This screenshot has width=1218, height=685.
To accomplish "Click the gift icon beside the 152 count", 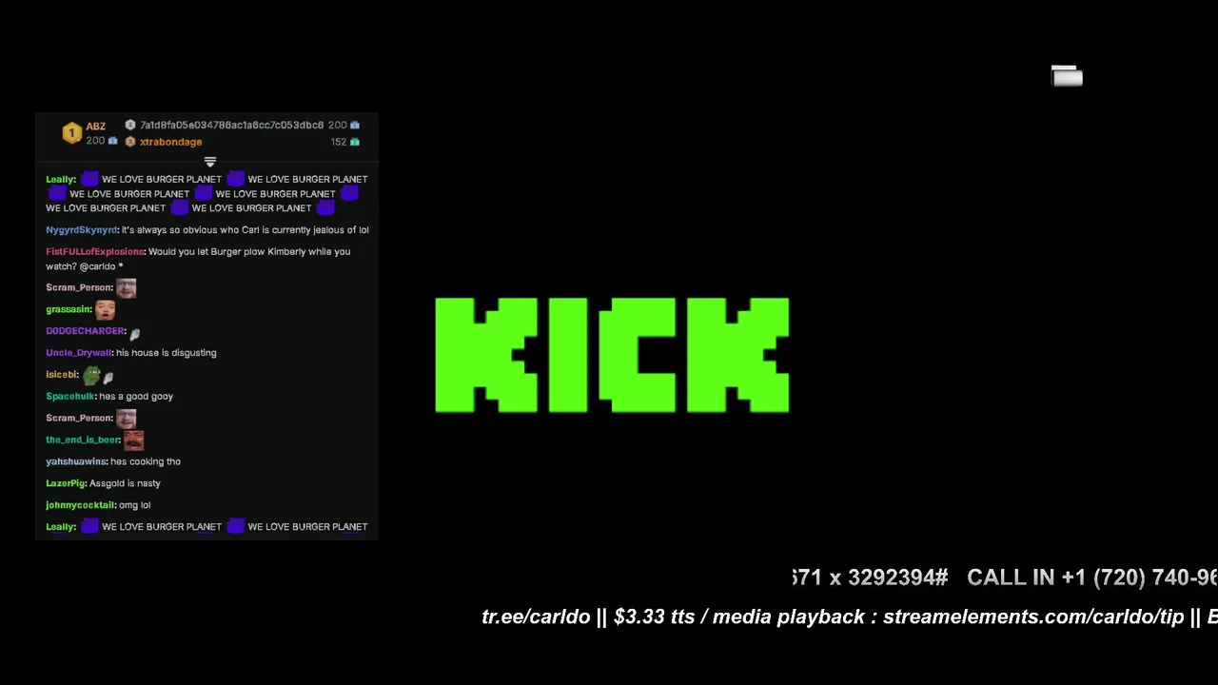I will 355,142.
